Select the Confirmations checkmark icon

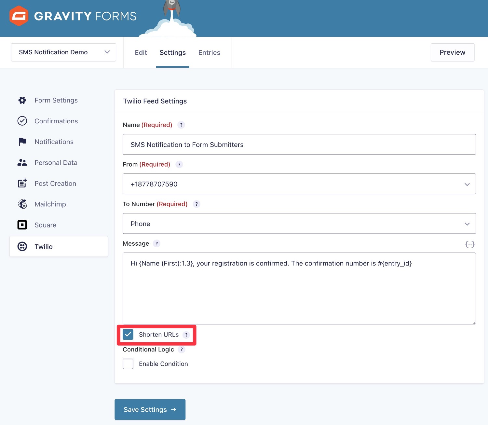pyautogui.click(x=22, y=121)
